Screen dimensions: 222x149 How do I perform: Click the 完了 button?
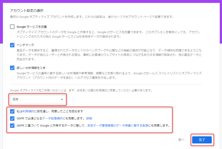pos(202,140)
